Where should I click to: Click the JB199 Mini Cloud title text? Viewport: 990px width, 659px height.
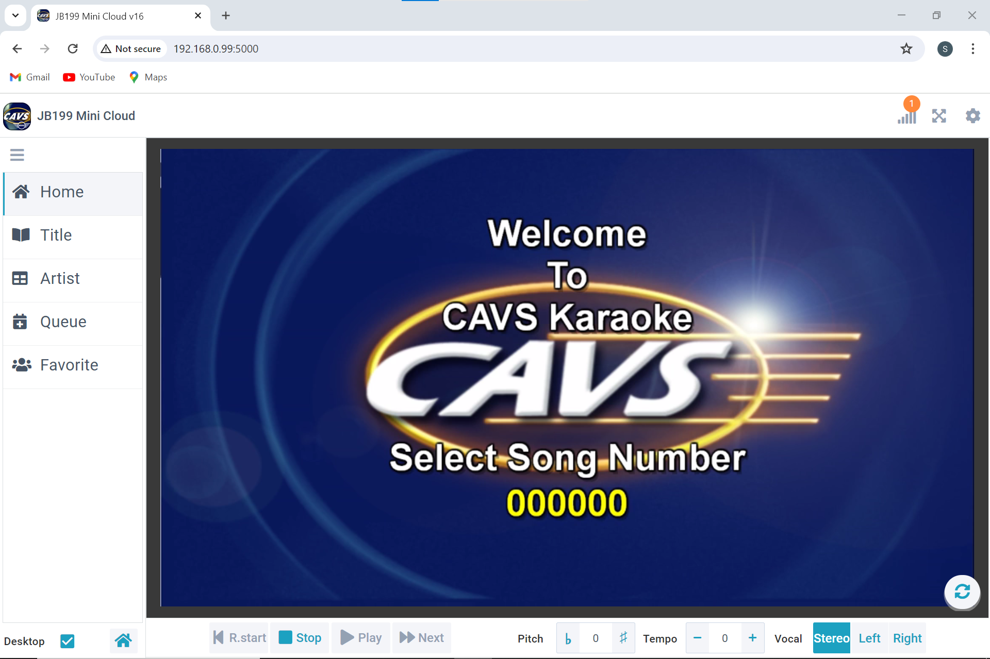click(86, 116)
